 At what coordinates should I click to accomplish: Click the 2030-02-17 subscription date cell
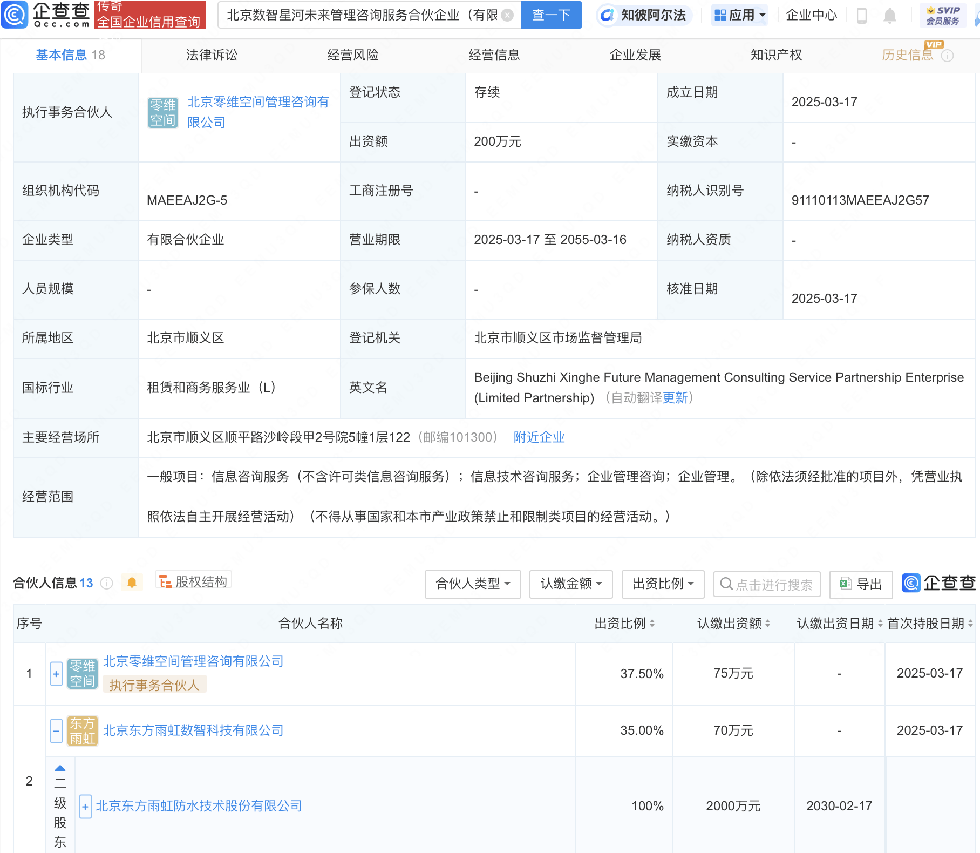[839, 806]
